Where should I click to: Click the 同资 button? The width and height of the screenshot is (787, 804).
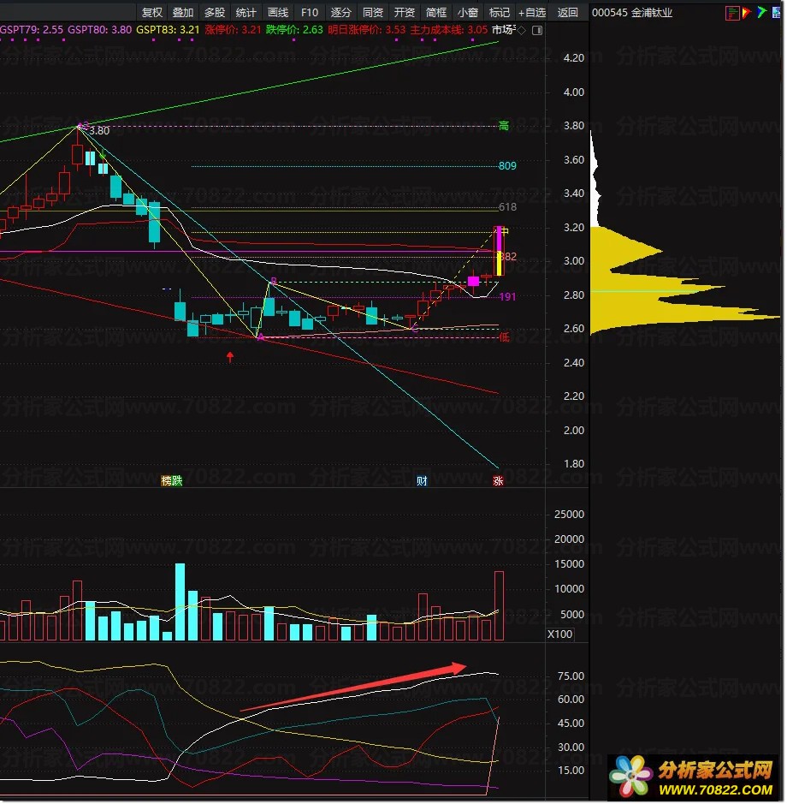[x=372, y=12]
